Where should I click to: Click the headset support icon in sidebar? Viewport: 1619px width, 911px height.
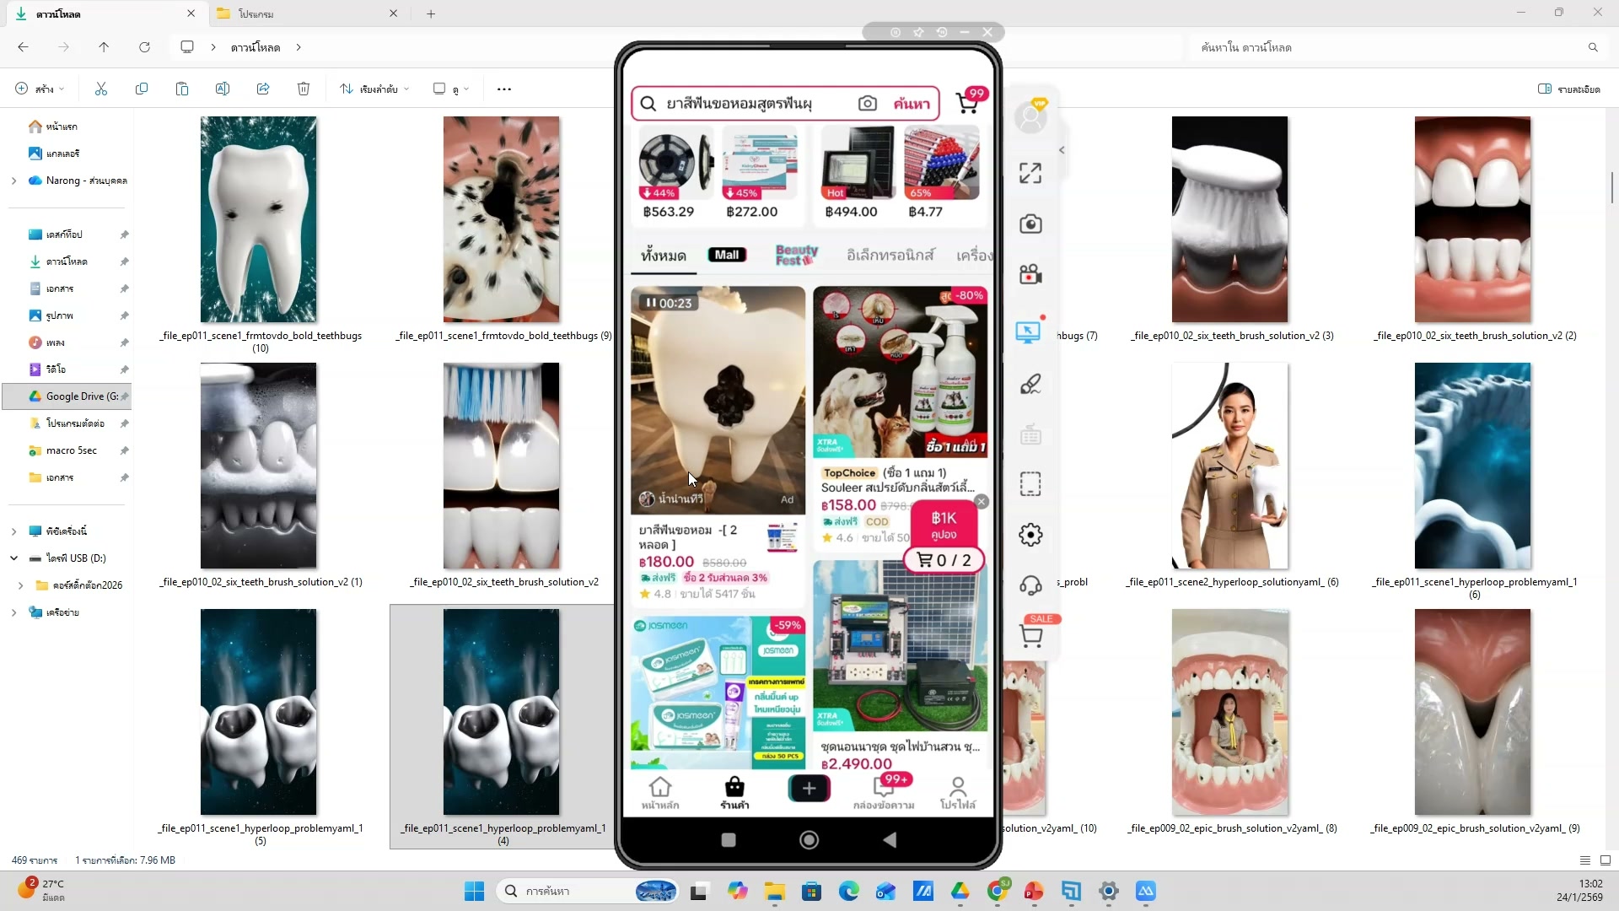point(1030,585)
